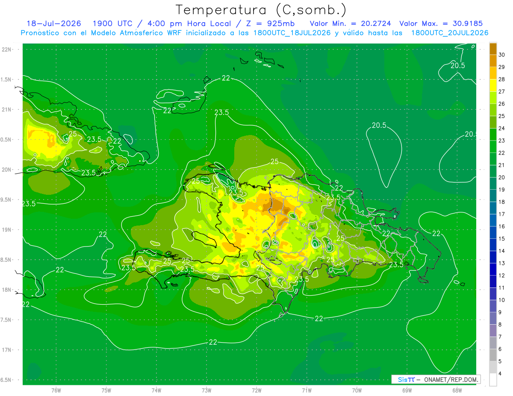Click the color scale label "10"
Image resolution: width=513 pixels, height=396 pixels.
tap(502, 300)
